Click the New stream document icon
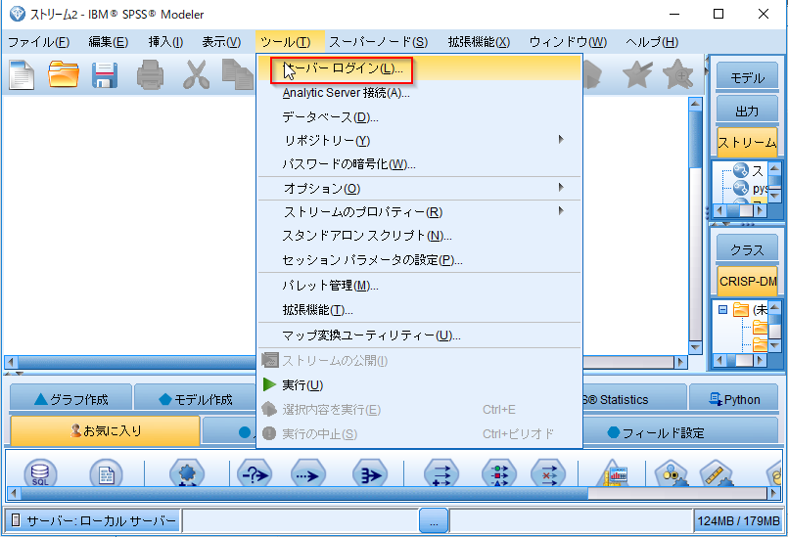The height and width of the screenshot is (537, 788). pyautogui.click(x=22, y=75)
